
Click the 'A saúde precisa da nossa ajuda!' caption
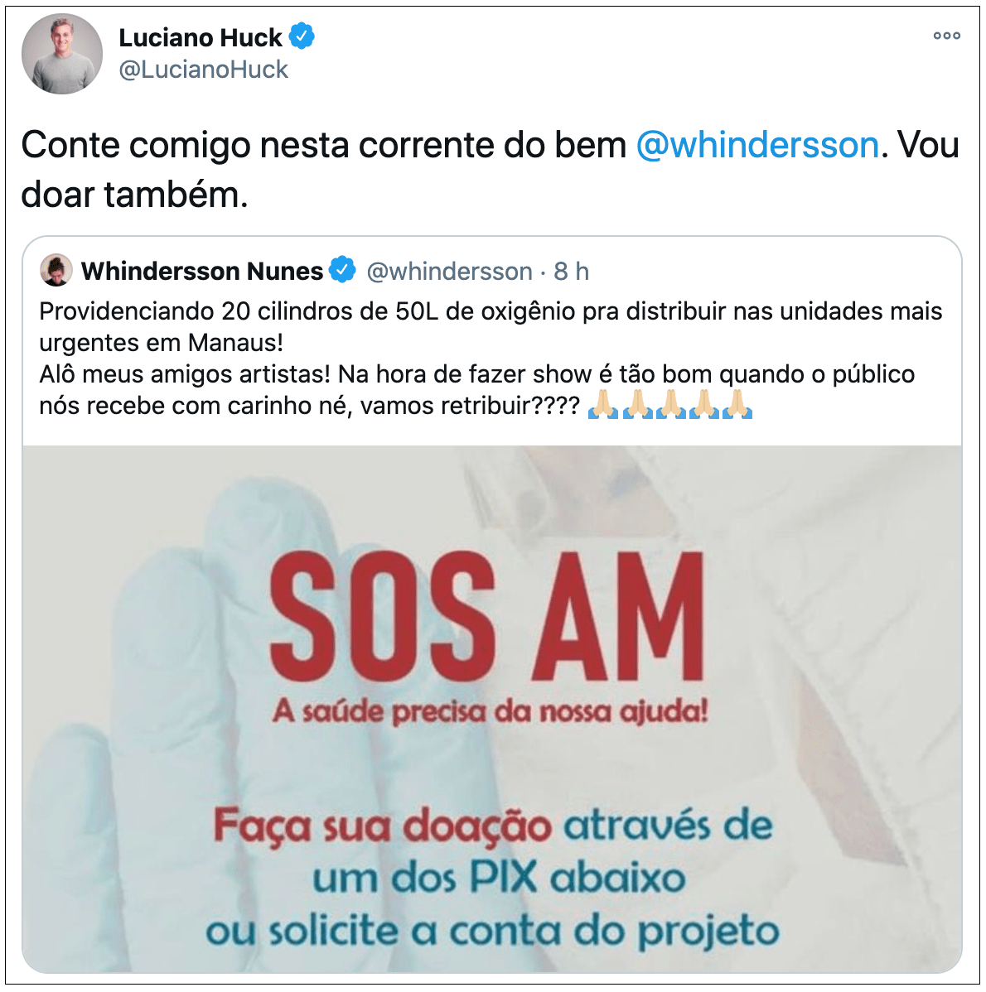[491, 712]
